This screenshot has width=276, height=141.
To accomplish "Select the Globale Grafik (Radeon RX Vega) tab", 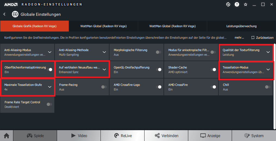I will pyautogui.click(x=34, y=26).
